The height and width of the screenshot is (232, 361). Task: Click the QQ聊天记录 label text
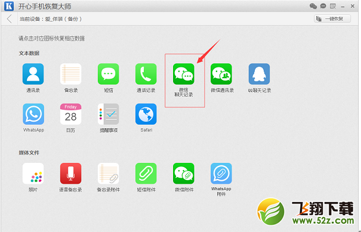259,90
